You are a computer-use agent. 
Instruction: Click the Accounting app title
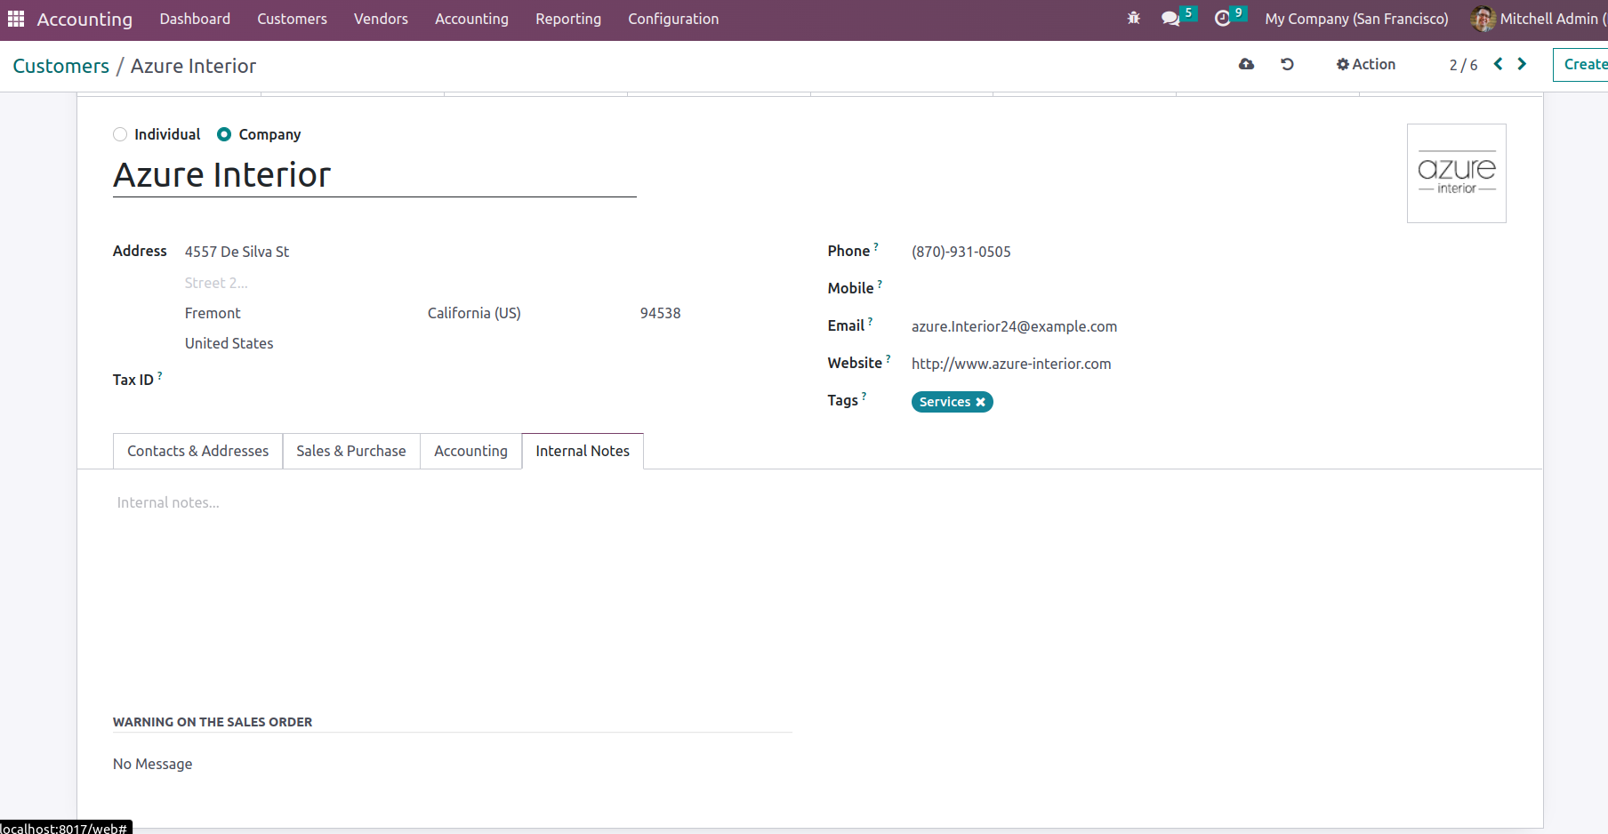pyautogui.click(x=84, y=19)
